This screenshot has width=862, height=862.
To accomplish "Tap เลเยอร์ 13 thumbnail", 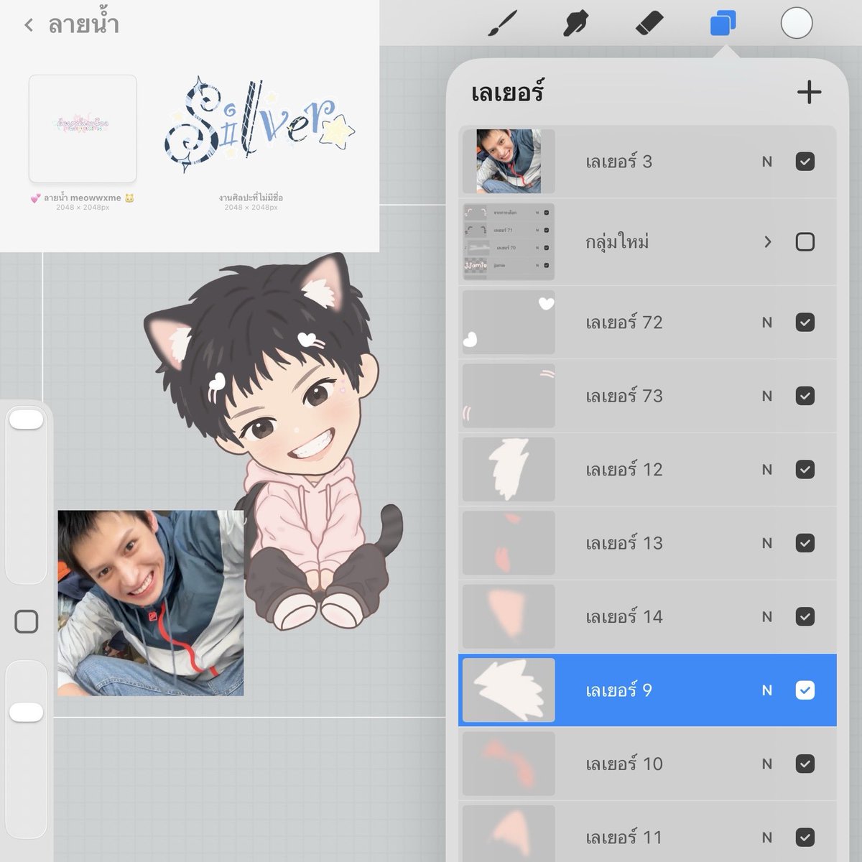I will 509,543.
